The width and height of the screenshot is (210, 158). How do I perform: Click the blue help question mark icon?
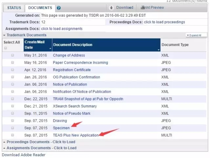(59, 8)
